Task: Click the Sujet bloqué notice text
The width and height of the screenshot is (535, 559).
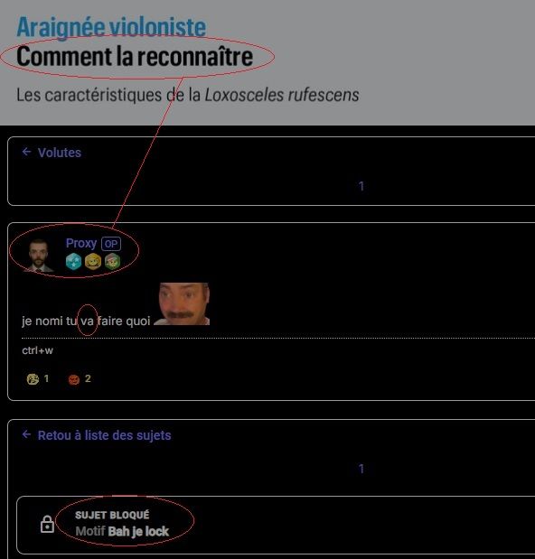Action: 112,515
